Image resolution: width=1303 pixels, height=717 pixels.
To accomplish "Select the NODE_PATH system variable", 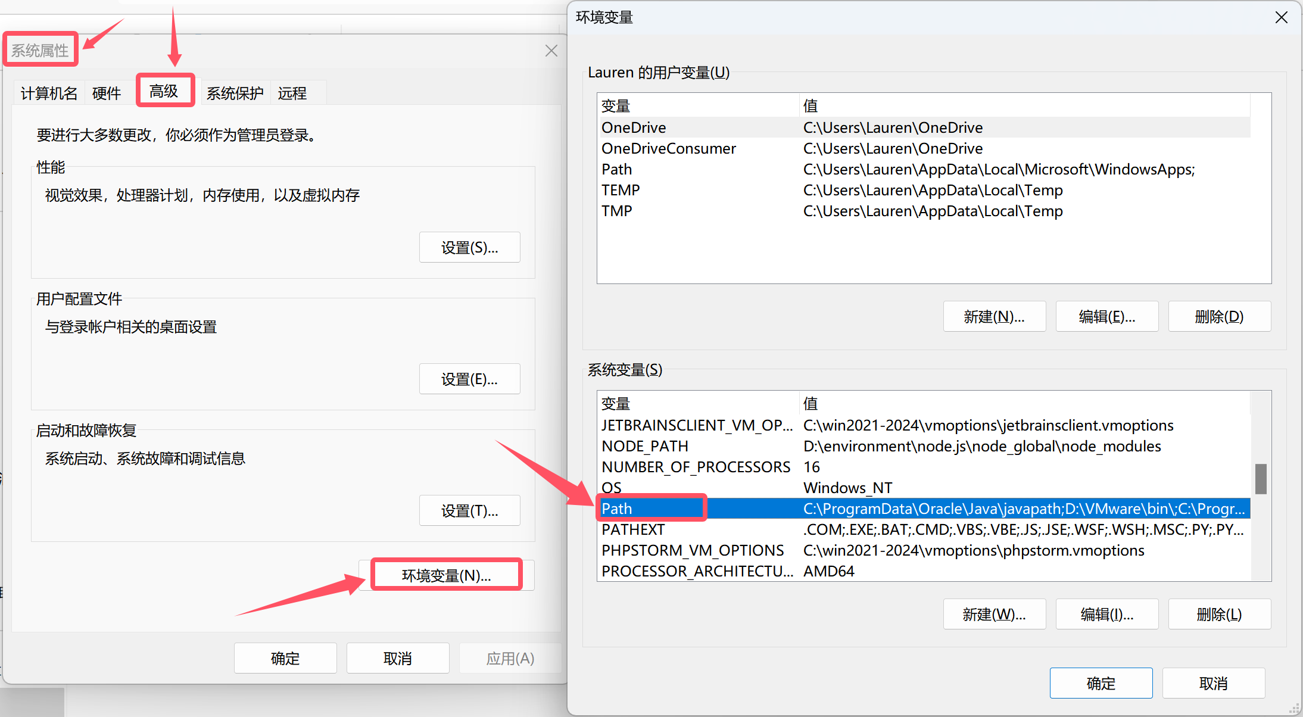I will (644, 446).
